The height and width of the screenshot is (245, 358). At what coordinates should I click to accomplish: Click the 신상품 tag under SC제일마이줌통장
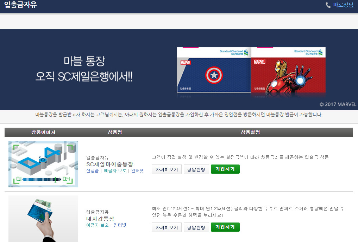(x=93, y=171)
